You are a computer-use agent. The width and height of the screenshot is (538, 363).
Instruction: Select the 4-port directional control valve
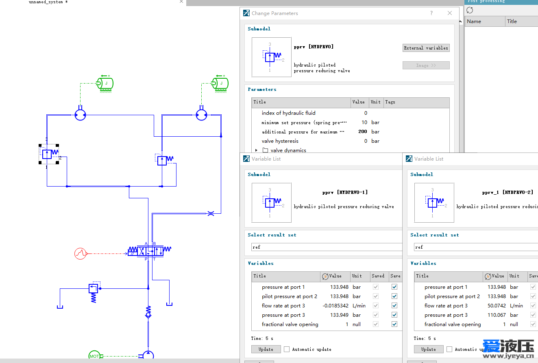(150, 251)
